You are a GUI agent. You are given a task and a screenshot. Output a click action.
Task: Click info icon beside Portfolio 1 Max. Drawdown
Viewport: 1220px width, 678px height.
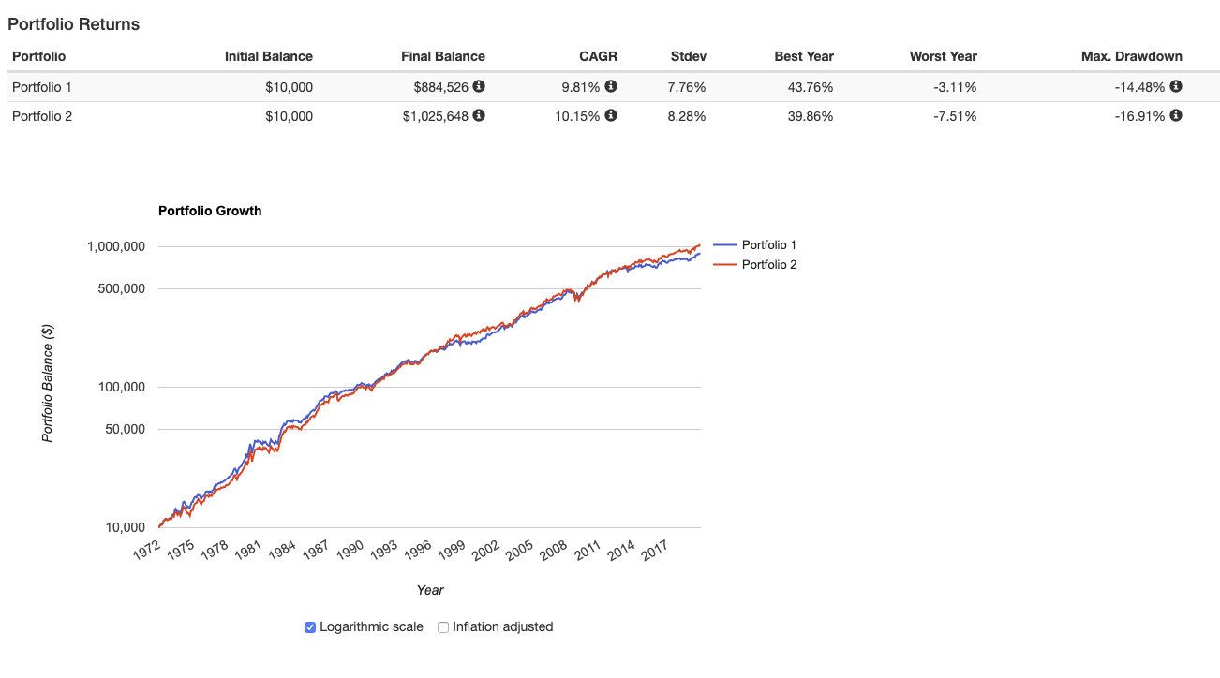coord(1176,86)
